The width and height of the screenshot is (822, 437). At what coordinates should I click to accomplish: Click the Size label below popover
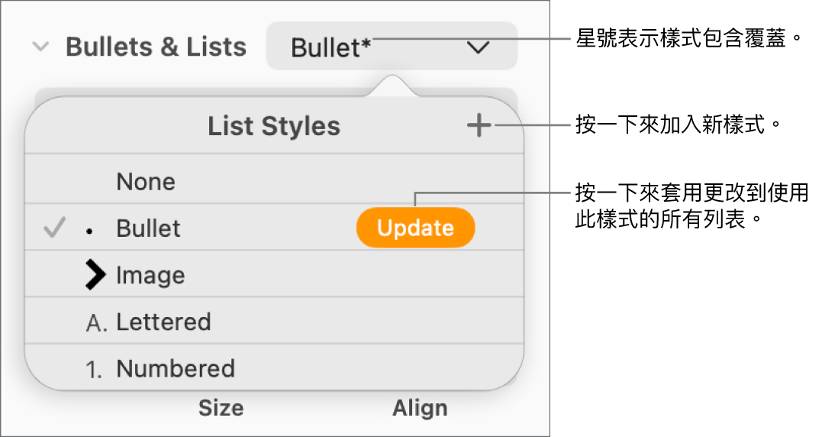click(x=221, y=409)
